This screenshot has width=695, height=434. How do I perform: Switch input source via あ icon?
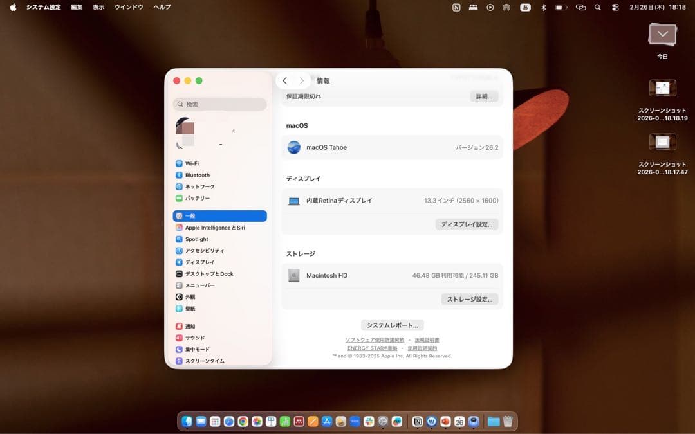(x=525, y=7)
